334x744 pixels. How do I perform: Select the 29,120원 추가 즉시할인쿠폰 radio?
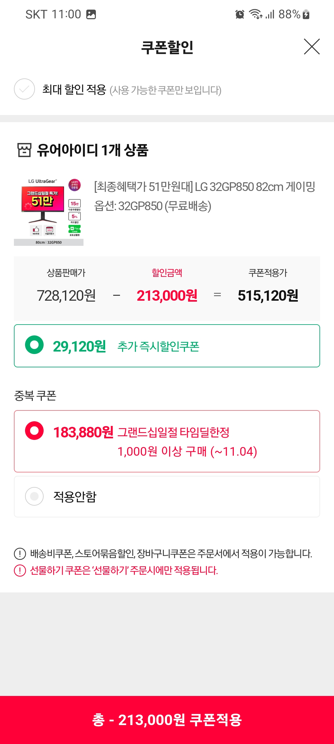click(x=34, y=345)
